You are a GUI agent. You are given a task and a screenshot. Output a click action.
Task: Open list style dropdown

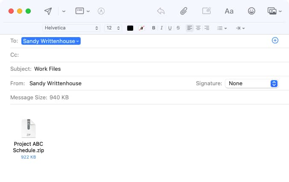pos(222,28)
